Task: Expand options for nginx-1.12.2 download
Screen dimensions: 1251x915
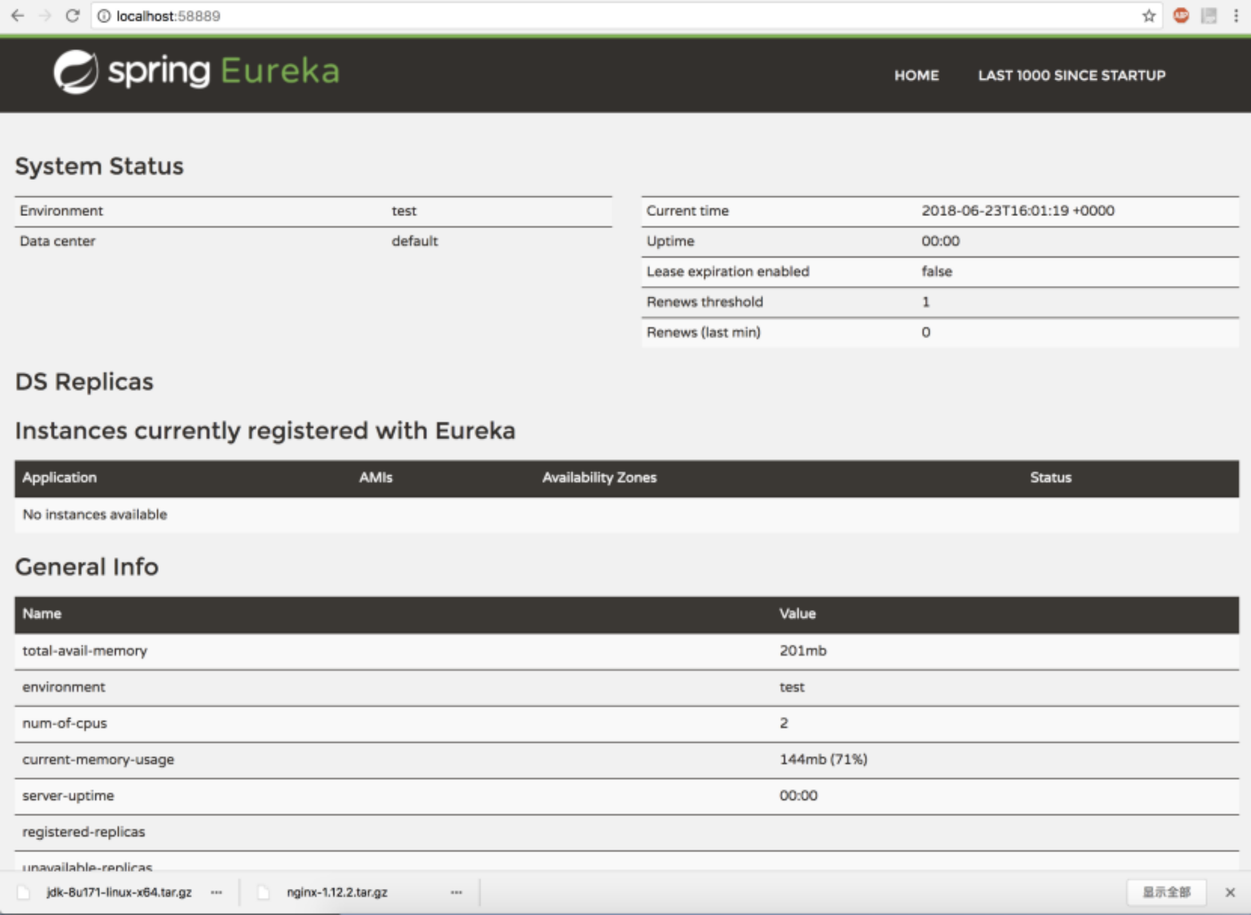Action: click(x=456, y=892)
